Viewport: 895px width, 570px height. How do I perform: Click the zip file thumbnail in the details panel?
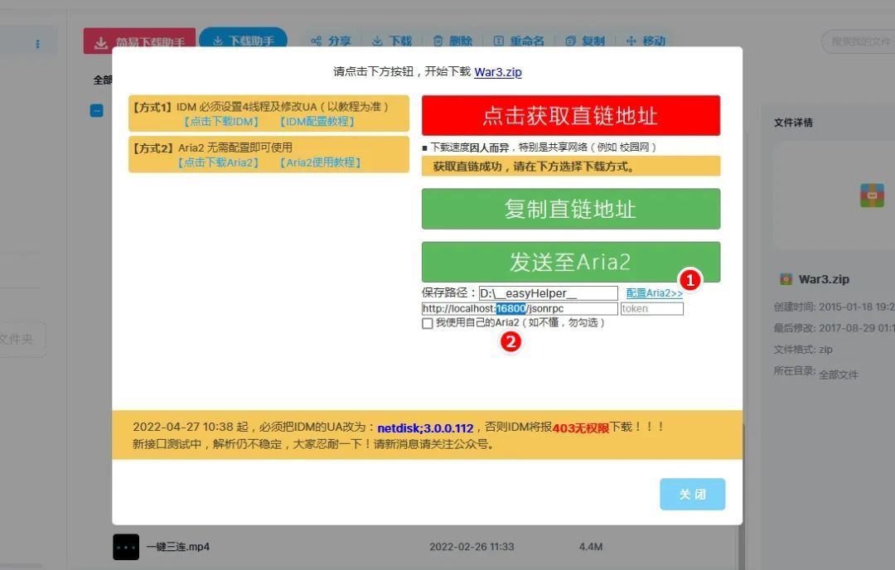click(x=872, y=196)
